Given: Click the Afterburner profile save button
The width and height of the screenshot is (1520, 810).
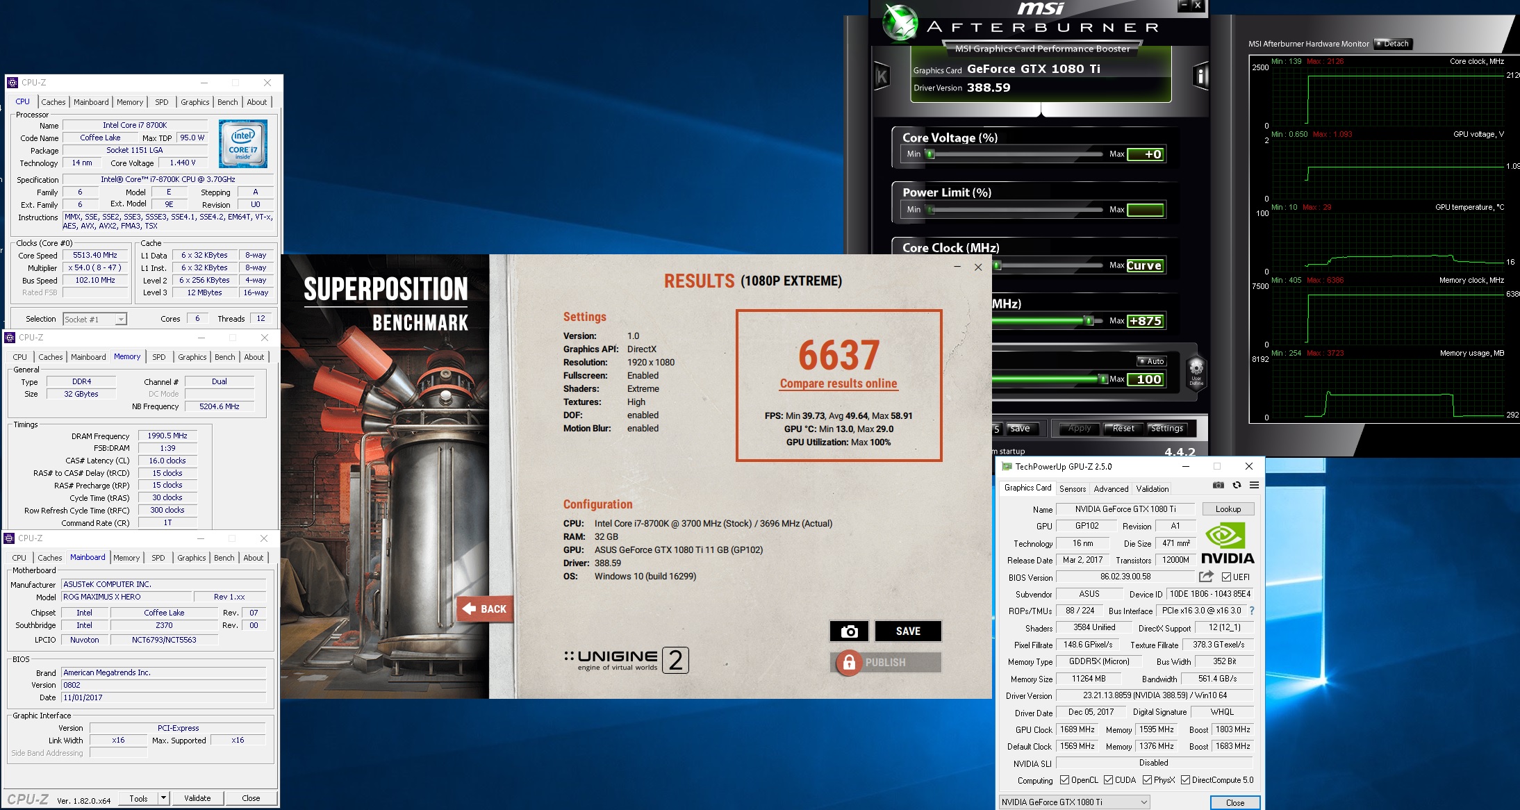Looking at the screenshot, I should [x=1020, y=429].
